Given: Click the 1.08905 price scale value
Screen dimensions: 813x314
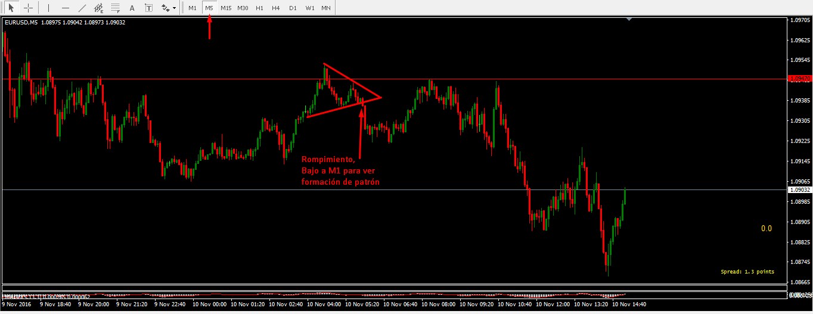Looking at the screenshot, I should (799, 222).
